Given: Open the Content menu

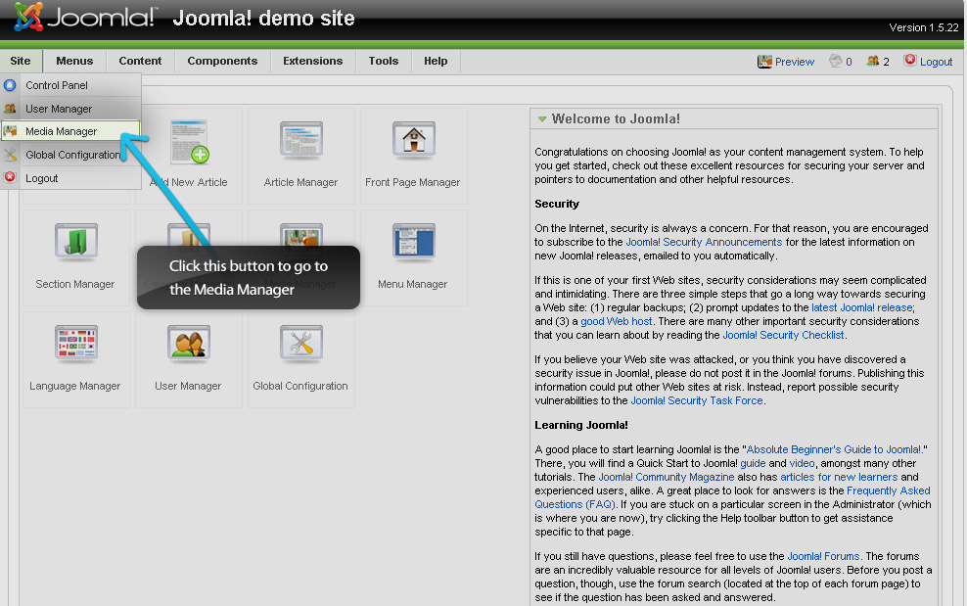Looking at the screenshot, I should click(x=140, y=61).
